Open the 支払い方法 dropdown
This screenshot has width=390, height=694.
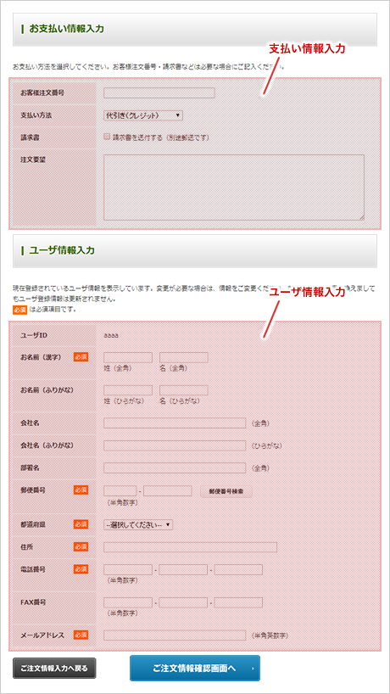tap(143, 115)
